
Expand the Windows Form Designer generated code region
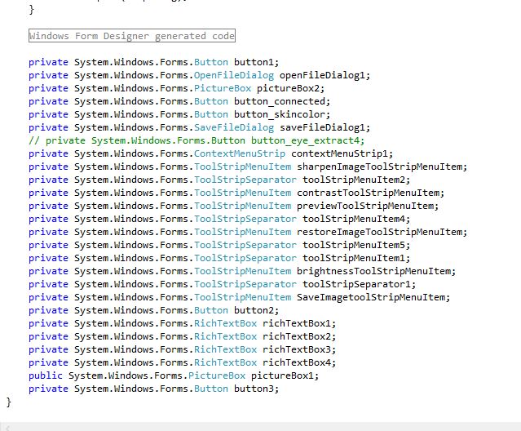132,36
